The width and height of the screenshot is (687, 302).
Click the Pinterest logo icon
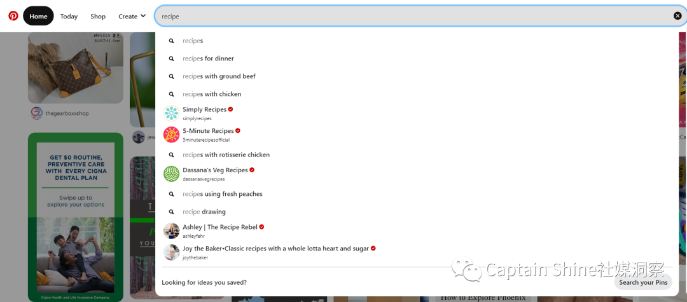[x=13, y=16]
